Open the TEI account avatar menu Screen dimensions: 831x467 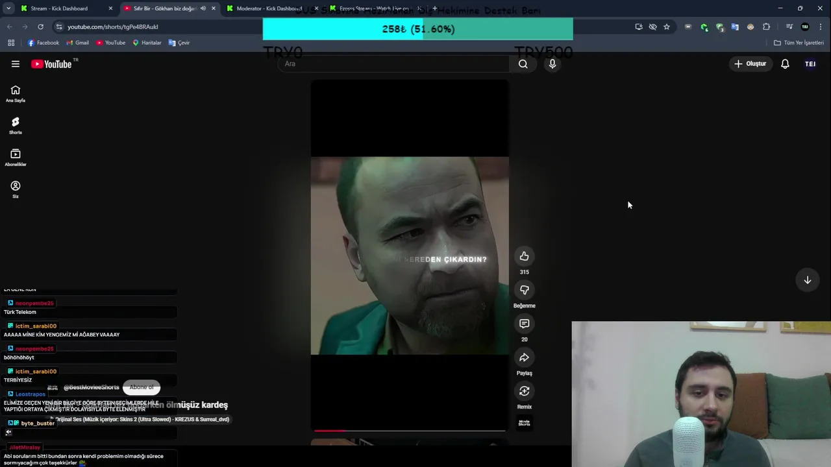810,64
